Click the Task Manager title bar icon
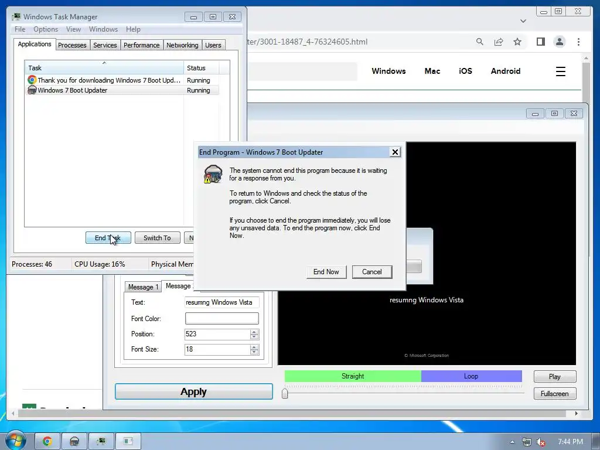 (x=16, y=16)
